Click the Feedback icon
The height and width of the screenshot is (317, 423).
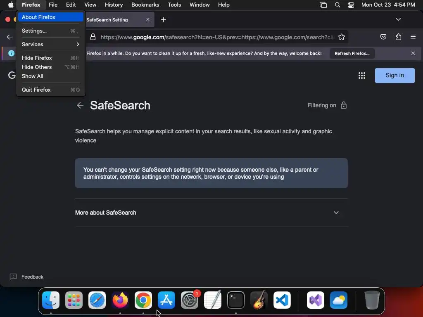[x=13, y=277]
